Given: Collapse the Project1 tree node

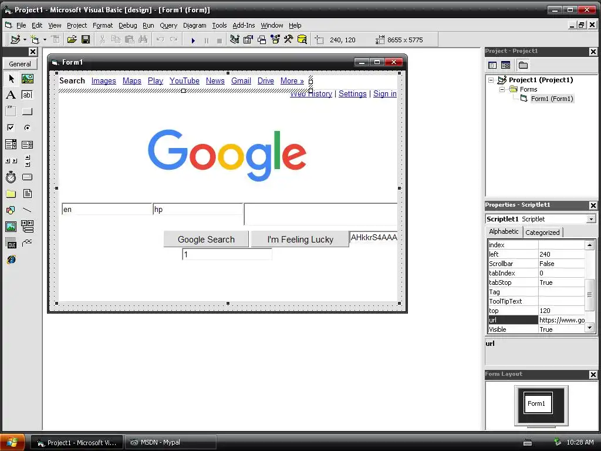Looking at the screenshot, I should click(x=491, y=80).
